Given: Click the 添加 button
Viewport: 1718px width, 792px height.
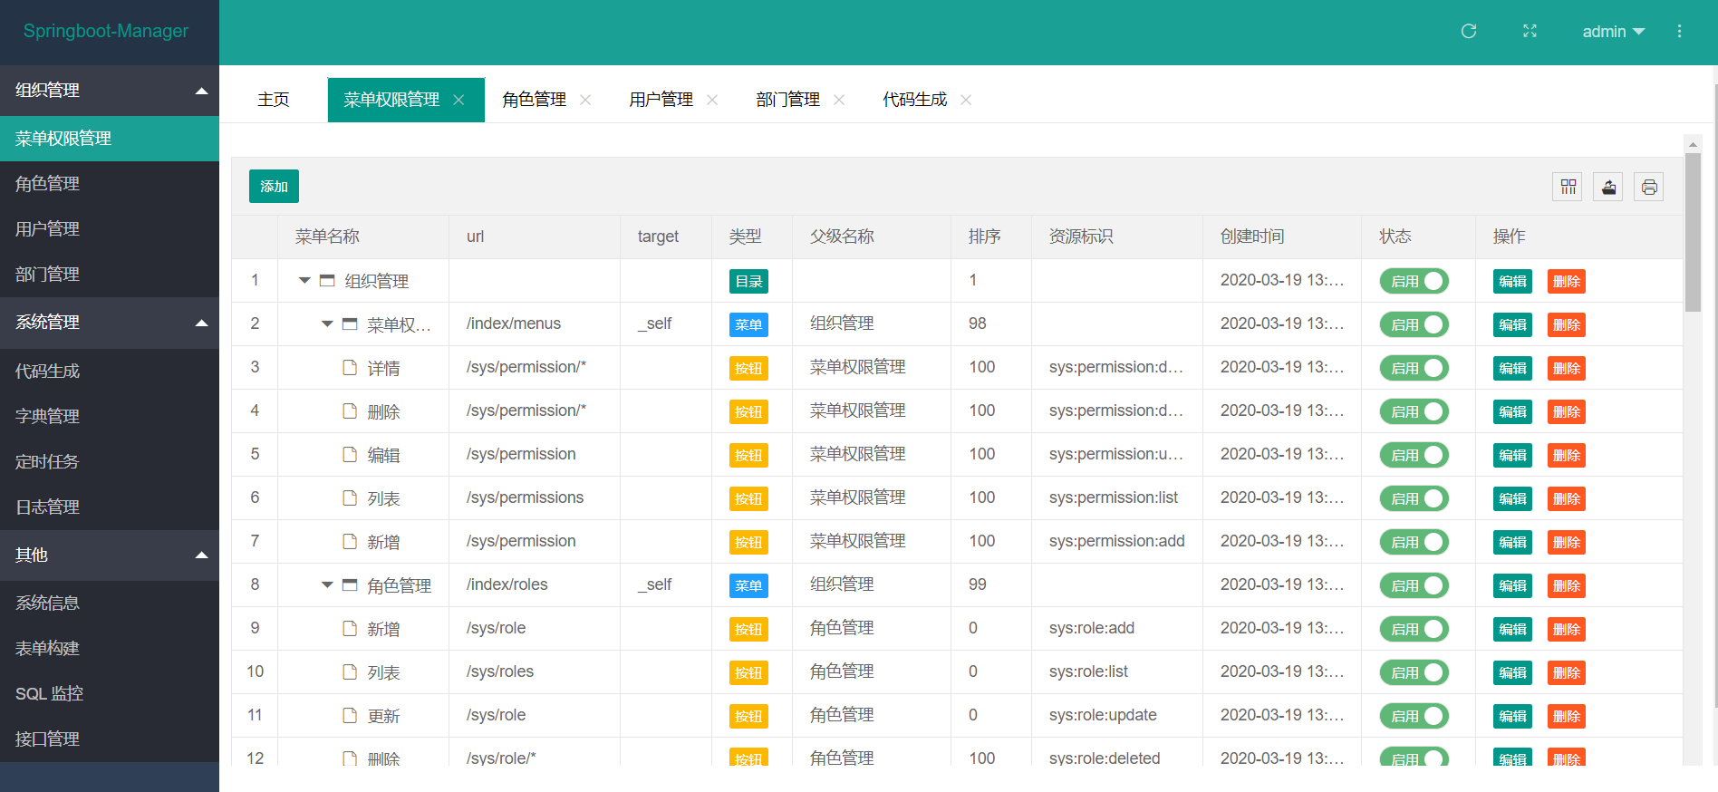Looking at the screenshot, I should [x=274, y=187].
